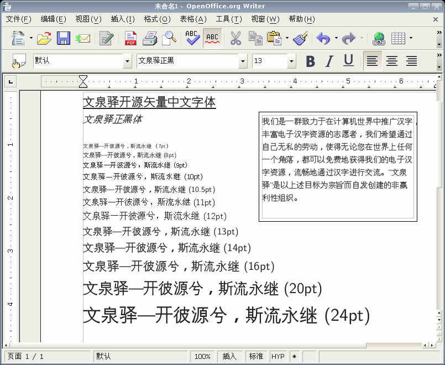Open the 表格(A) menu
This screenshot has height=365, width=445.
[193, 19]
